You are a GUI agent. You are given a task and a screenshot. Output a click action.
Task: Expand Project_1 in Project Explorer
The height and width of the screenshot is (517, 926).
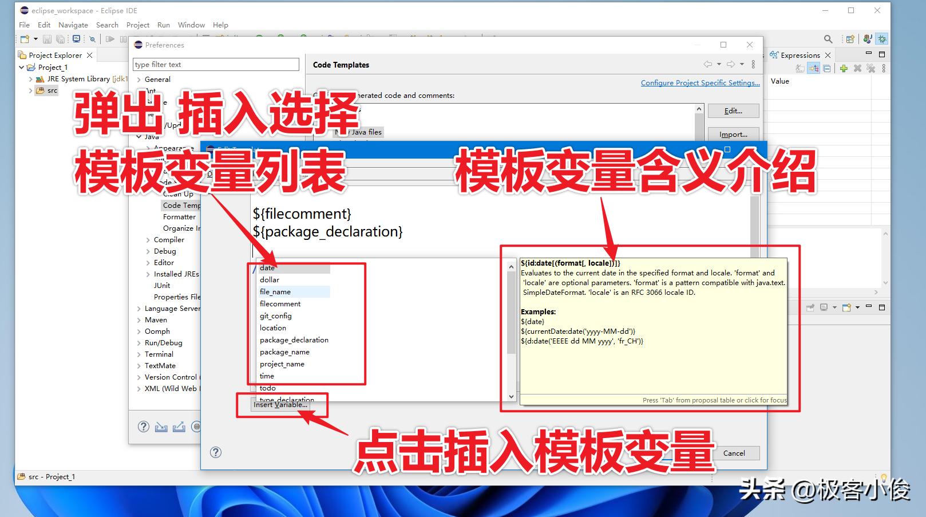(x=22, y=67)
